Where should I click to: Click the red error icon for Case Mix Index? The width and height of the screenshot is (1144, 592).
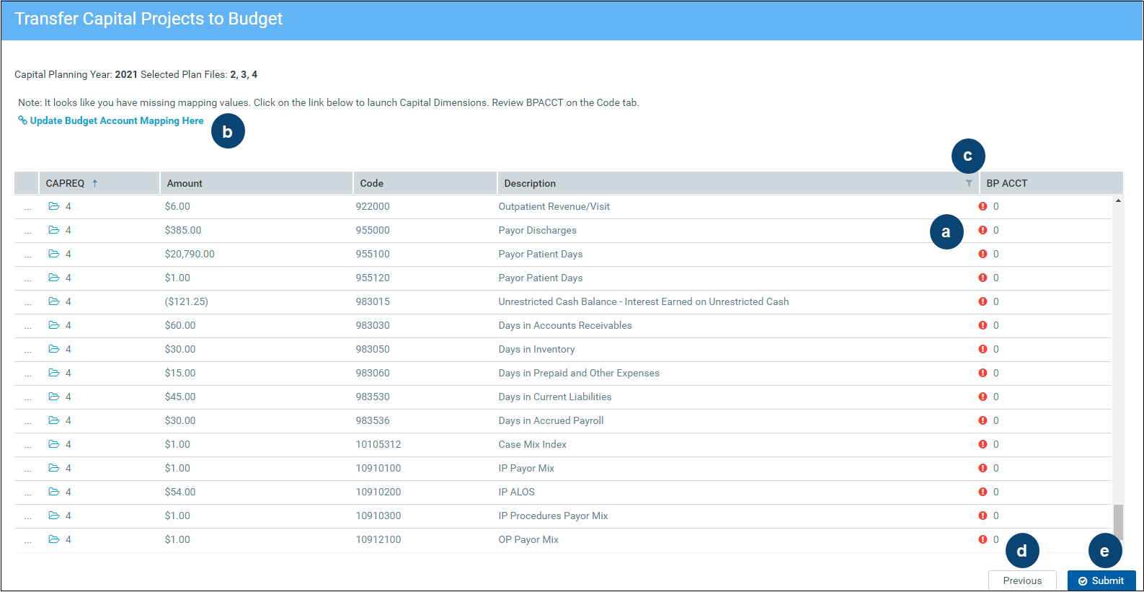(983, 444)
